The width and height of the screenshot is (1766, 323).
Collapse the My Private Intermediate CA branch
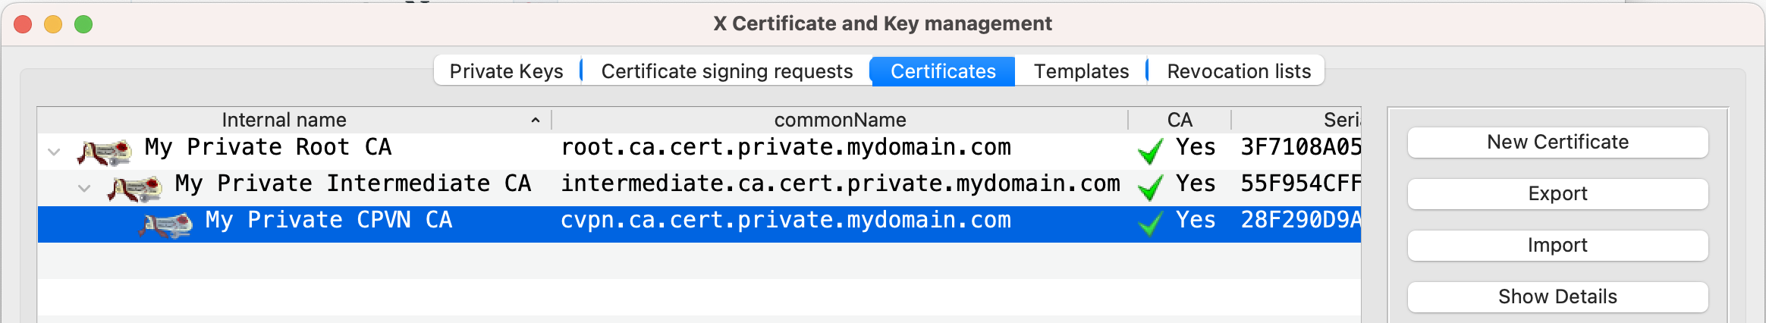click(x=84, y=188)
